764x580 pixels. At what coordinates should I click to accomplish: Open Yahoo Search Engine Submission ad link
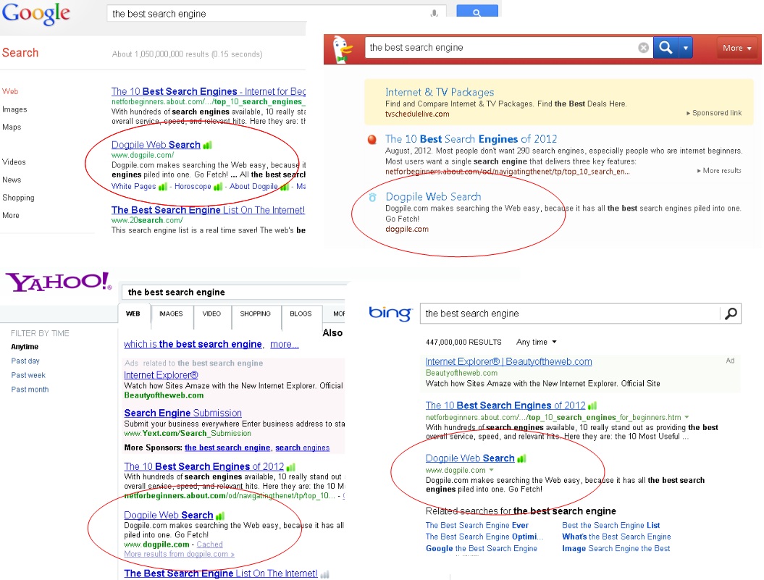tap(182, 413)
